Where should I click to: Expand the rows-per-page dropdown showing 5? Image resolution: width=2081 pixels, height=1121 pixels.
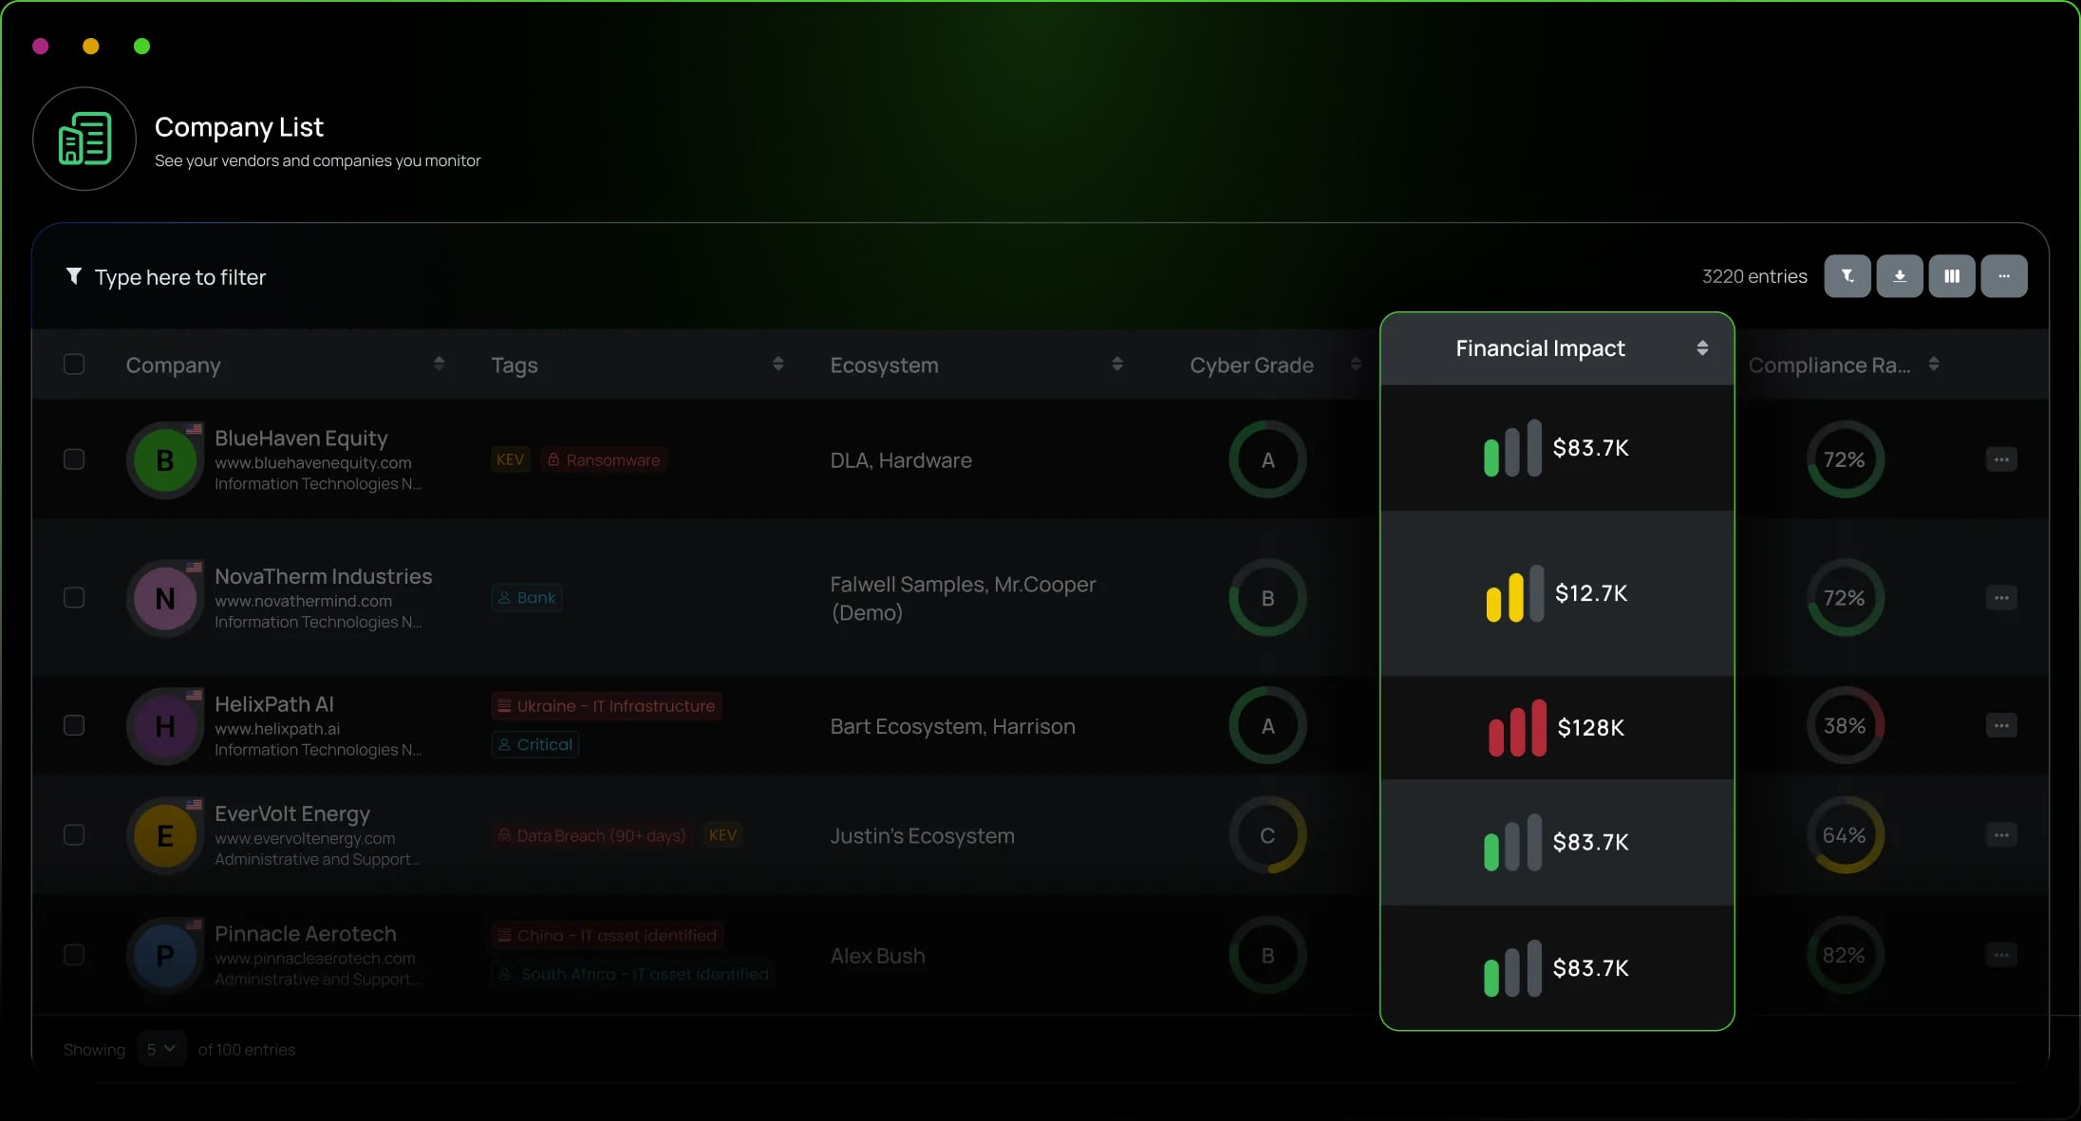160,1049
